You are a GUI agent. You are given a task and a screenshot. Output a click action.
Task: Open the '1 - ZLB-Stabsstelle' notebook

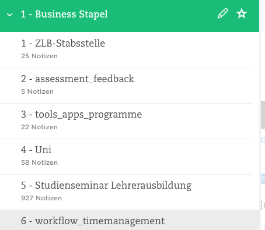point(126,50)
